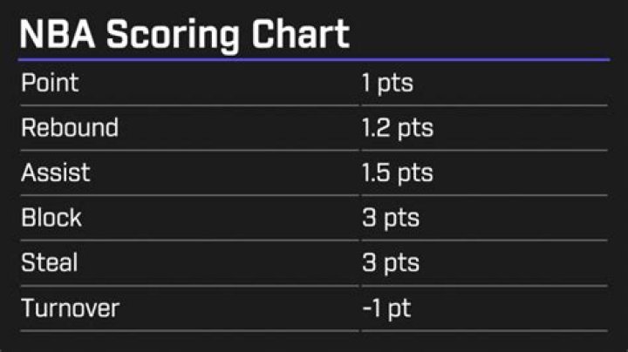
Task: Click divider line between Point and Rebound labels
Action: click(188, 105)
